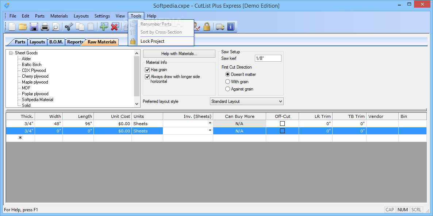Delete the row with the red X icon
Image resolution: width=433 pixels, height=216 pixels.
115,27
